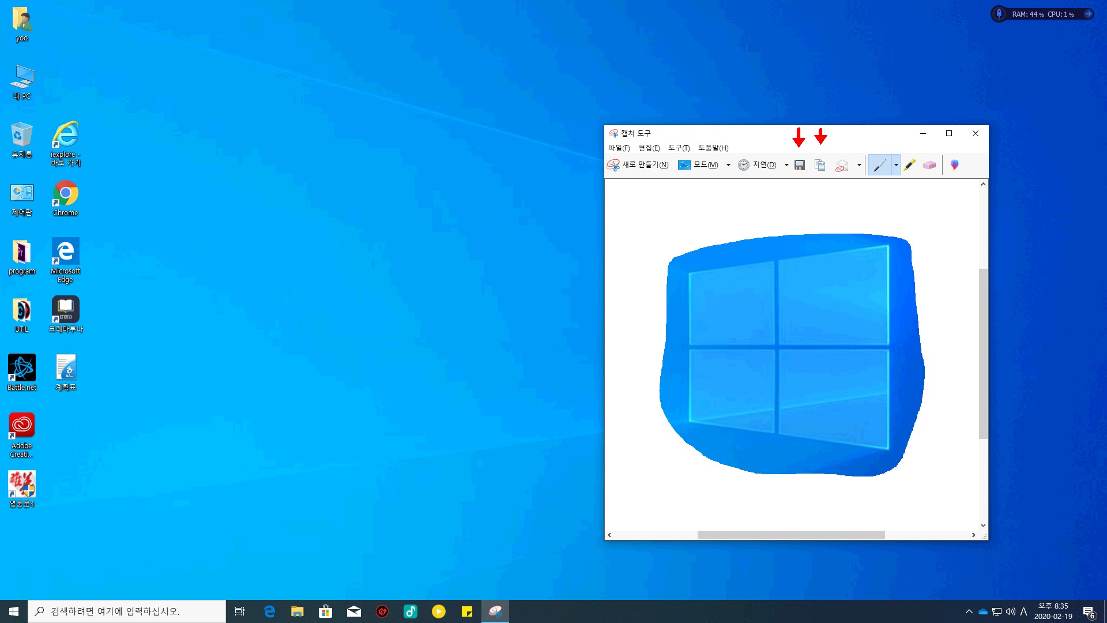This screenshot has width=1107, height=623.
Task: Expand the 모드(M) mode dropdown arrow
Action: (x=728, y=165)
